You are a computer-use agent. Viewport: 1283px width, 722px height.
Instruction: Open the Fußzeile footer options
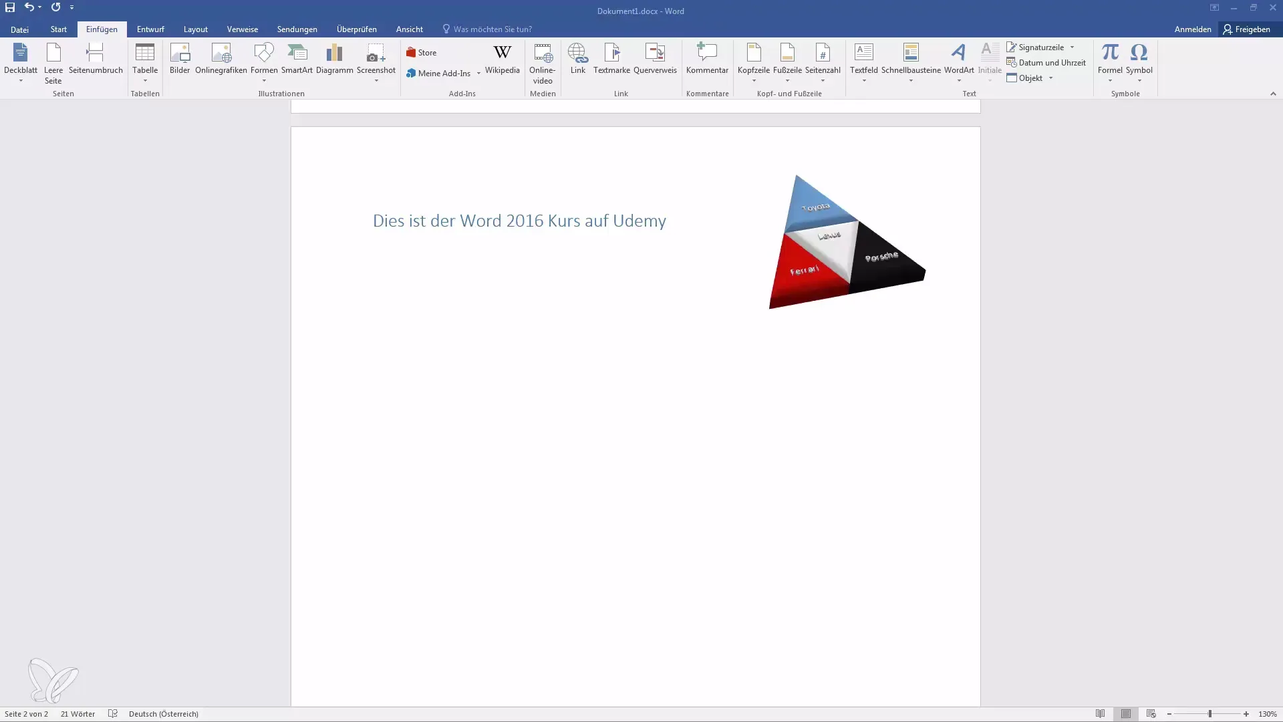787,63
